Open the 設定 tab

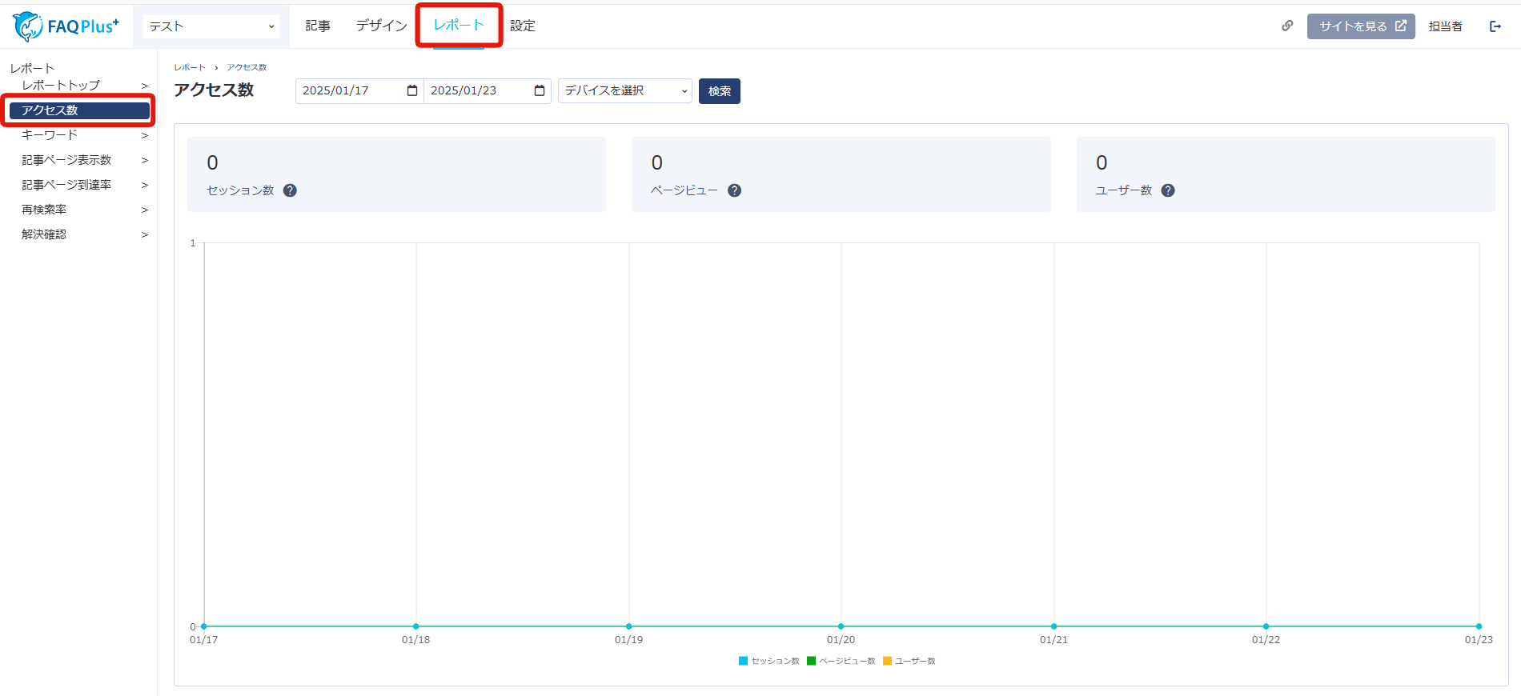coord(523,26)
